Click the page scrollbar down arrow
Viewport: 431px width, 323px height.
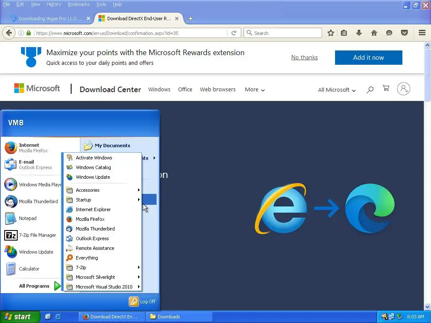pyautogui.click(x=428, y=307)
